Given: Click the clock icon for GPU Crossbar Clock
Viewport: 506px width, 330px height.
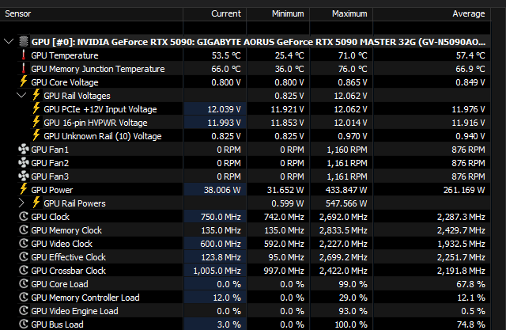Looking at the screenshot, I should (24, 271).
